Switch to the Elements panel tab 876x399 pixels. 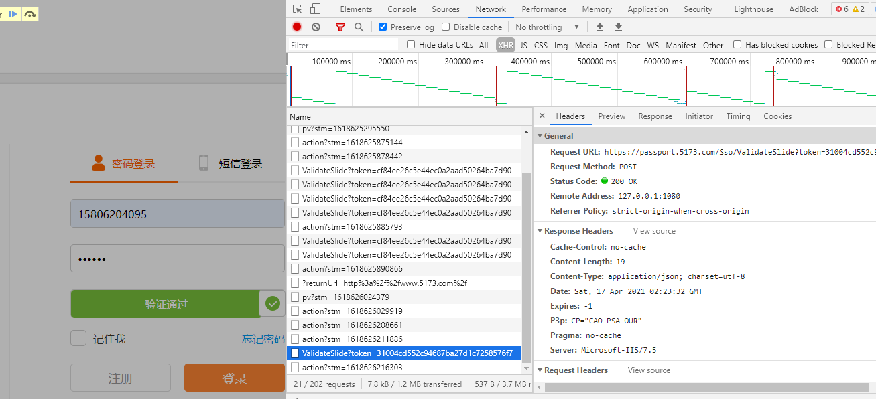tap(356, 9)
